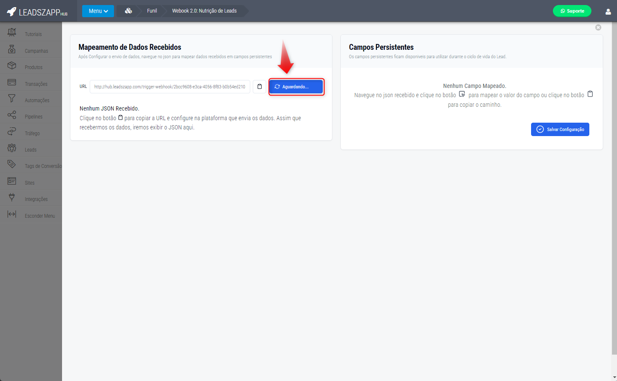Click the Nenhum JSON Recebido text
This screenshot has height=381, width=617.
(x=109, y=108)
